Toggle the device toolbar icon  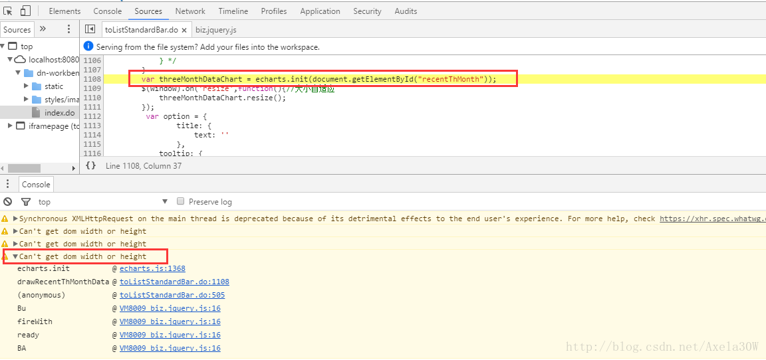25,11
